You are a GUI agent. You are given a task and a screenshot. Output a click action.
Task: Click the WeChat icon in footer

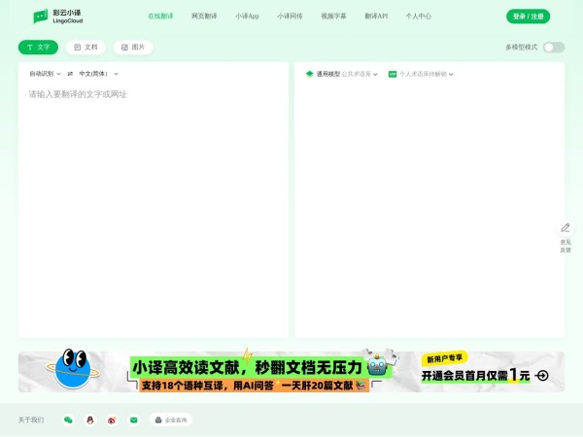tap(68, 420)
